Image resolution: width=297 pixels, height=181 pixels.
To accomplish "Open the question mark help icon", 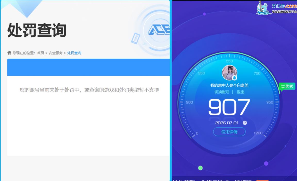I will (245, 123).
